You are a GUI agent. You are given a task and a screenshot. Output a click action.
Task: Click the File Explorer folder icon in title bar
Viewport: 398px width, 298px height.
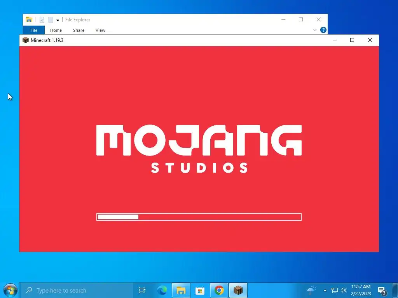click(29, 19)
